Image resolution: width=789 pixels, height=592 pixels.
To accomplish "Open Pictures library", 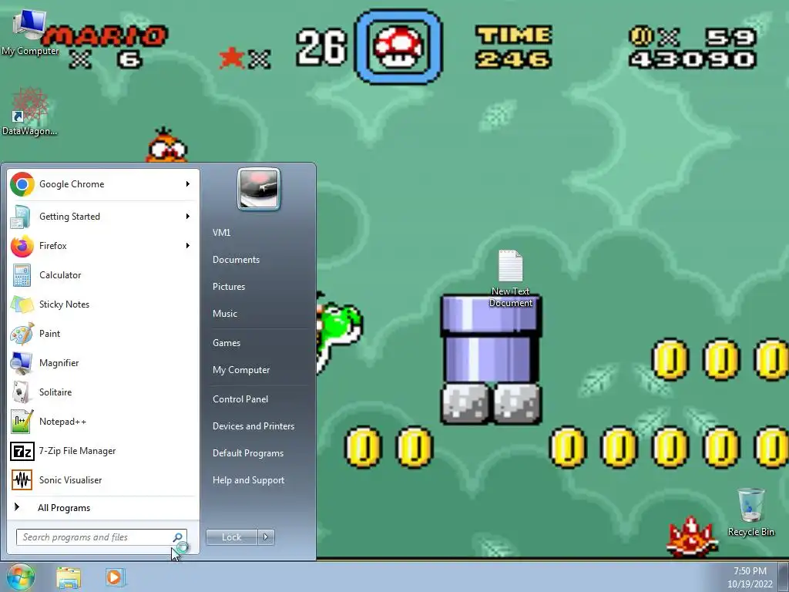I will [229, 287].
